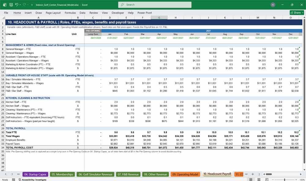
Task: Click 'General Manager -- Wages' row label
Action: tap(20, 53)
